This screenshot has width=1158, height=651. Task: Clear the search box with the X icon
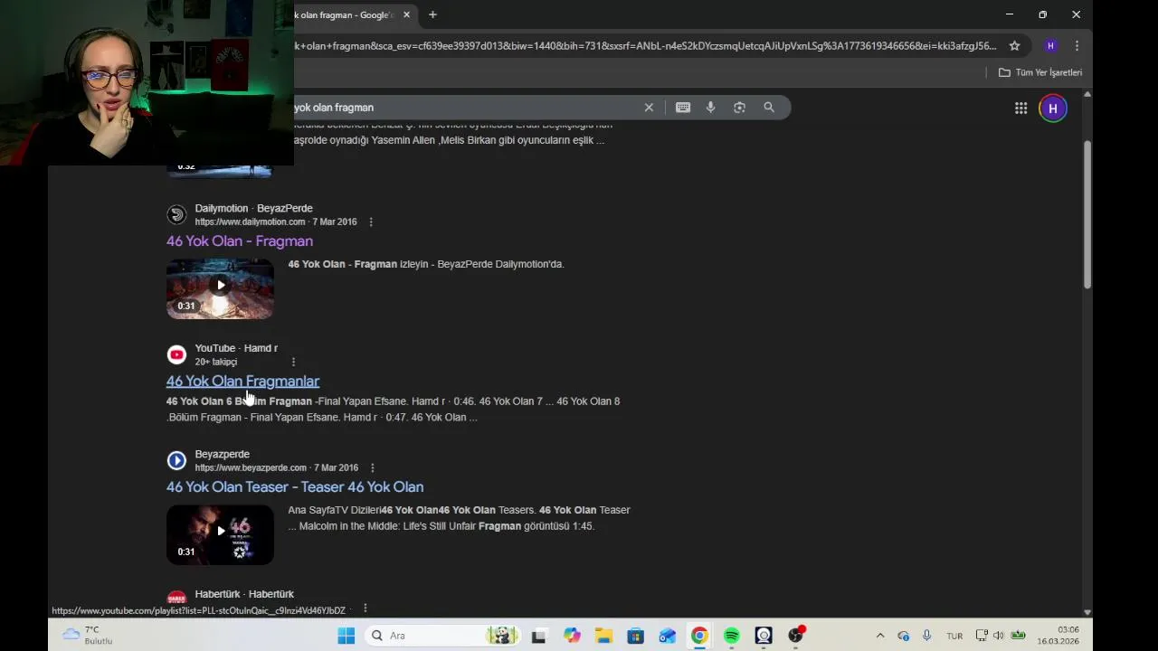[x=649, y=108]
